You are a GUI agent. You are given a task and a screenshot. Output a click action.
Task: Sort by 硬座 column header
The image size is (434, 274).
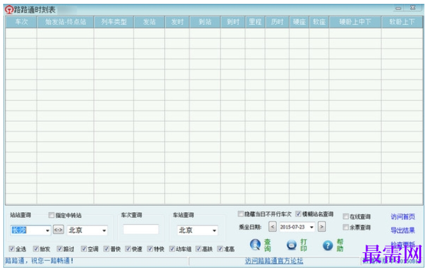(x=299, y=22)
